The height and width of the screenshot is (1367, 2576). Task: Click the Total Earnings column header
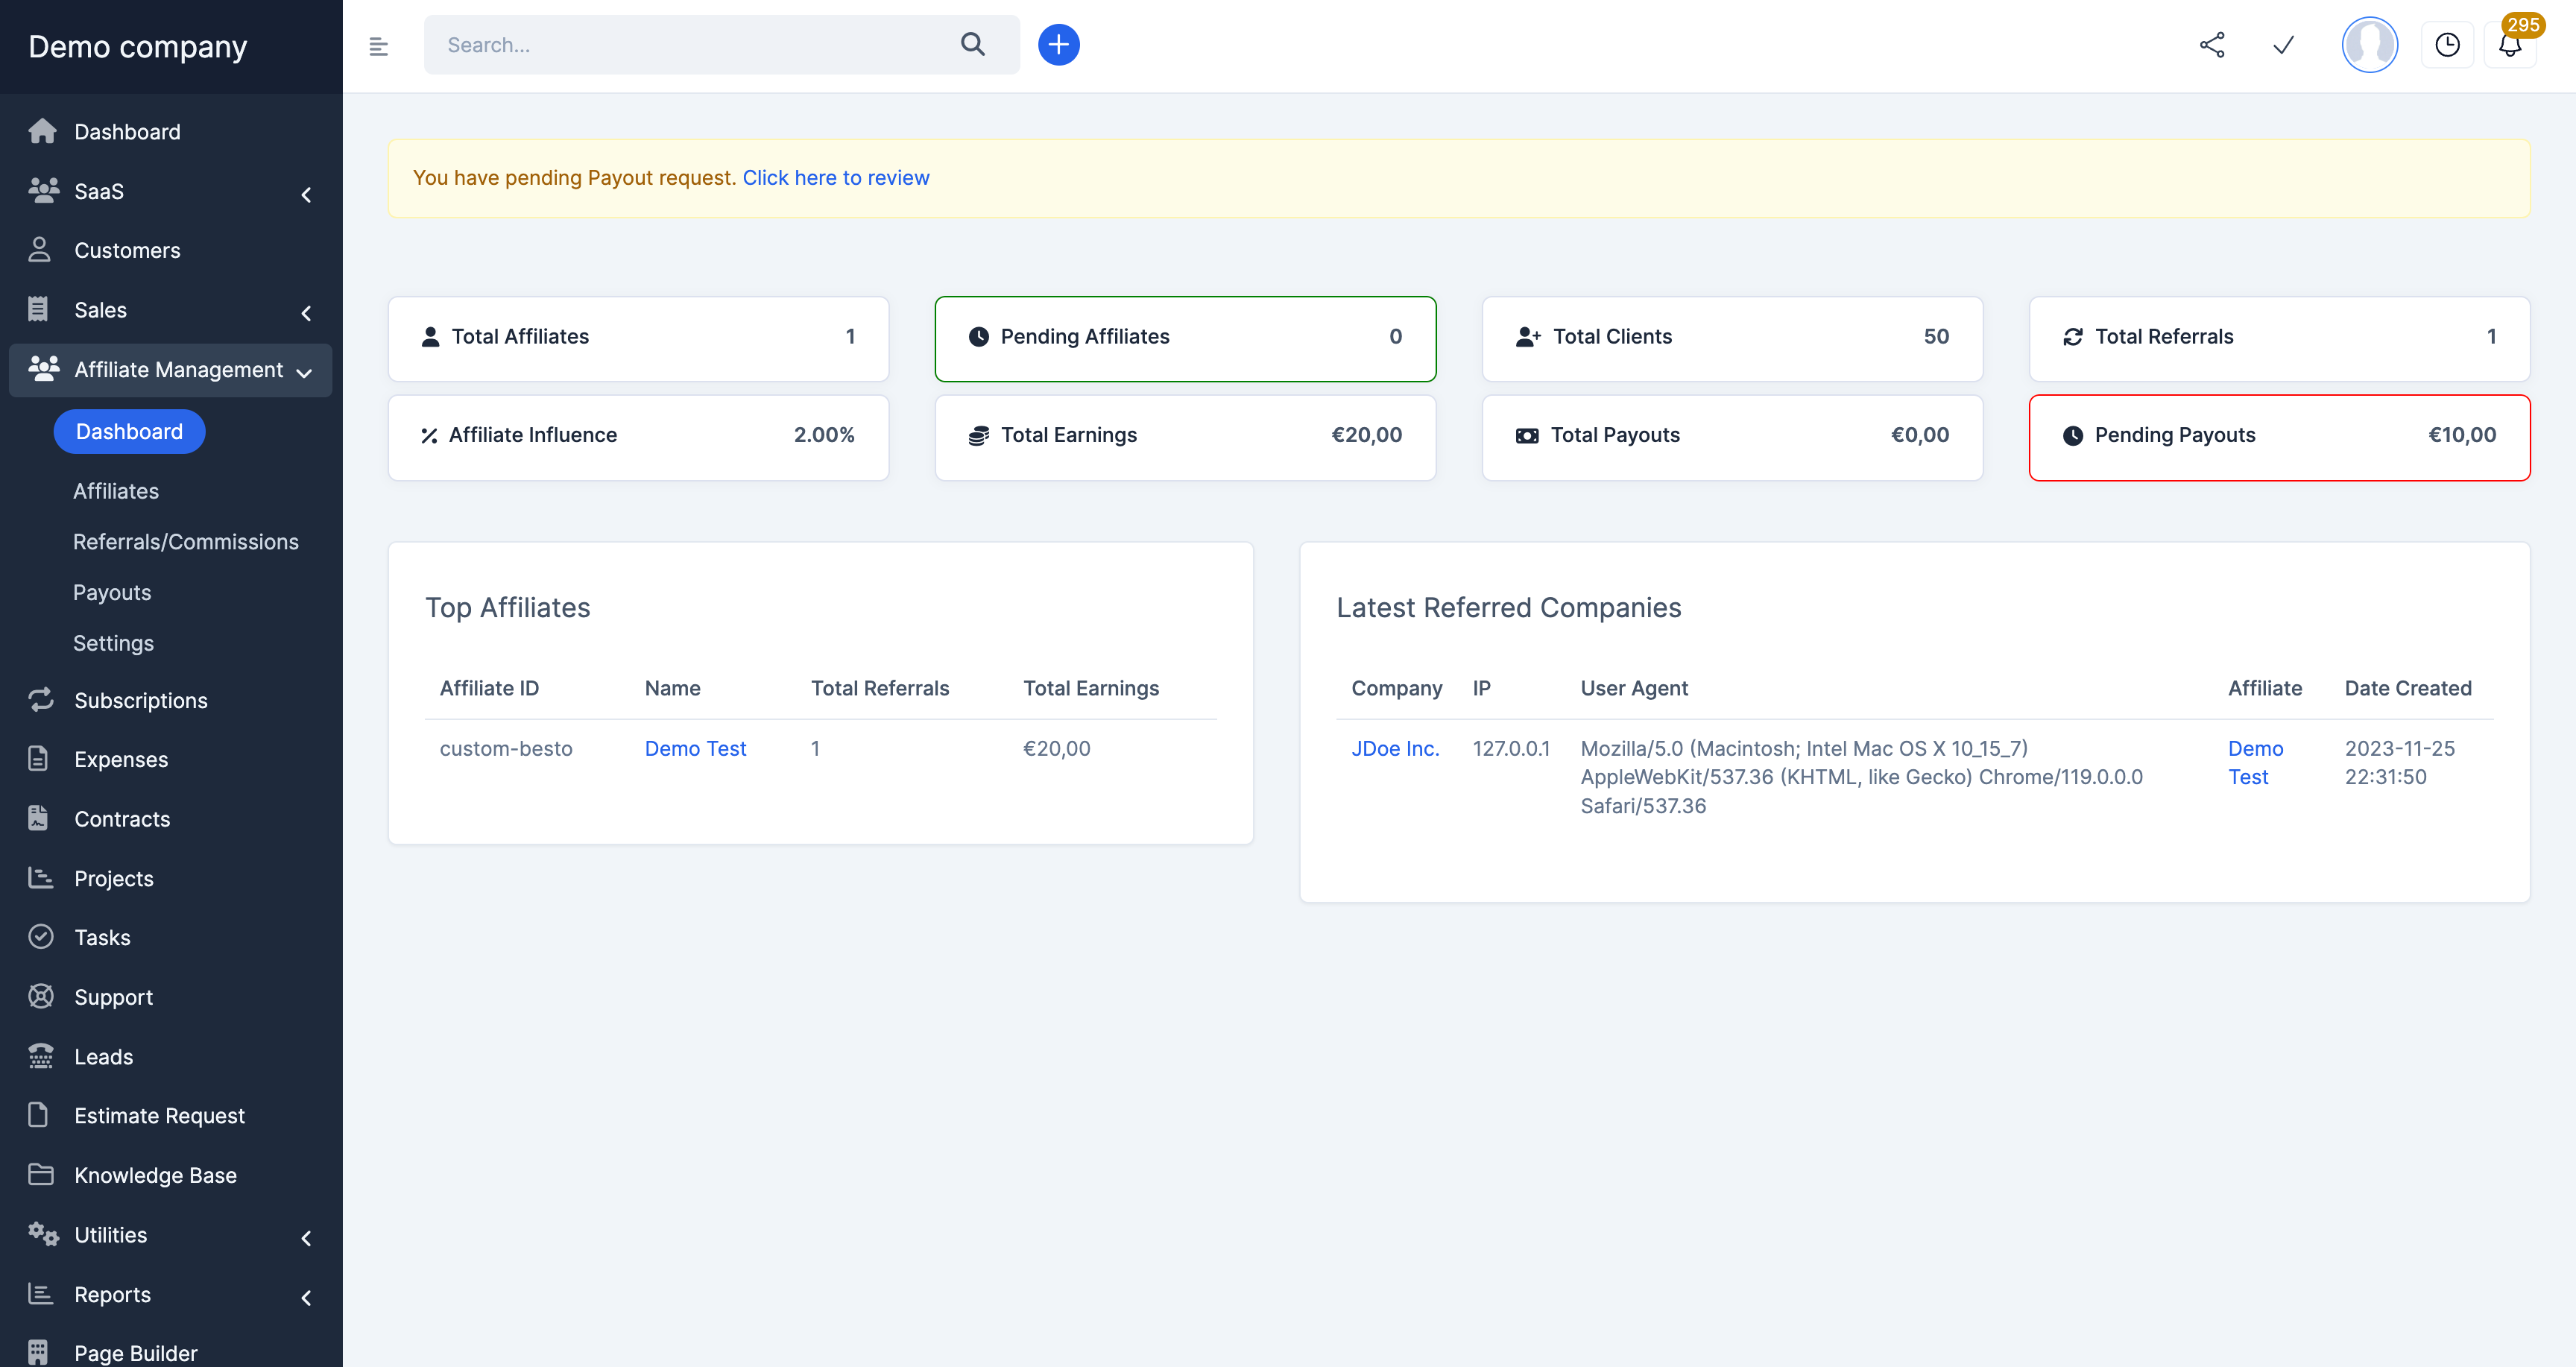tap(1091, 688)
